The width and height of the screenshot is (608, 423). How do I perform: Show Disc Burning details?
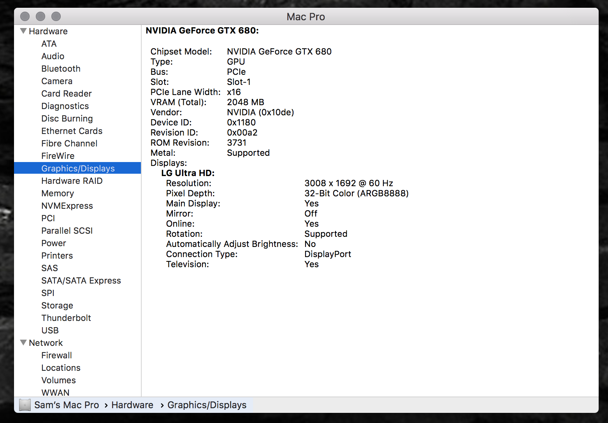(67, 118)
